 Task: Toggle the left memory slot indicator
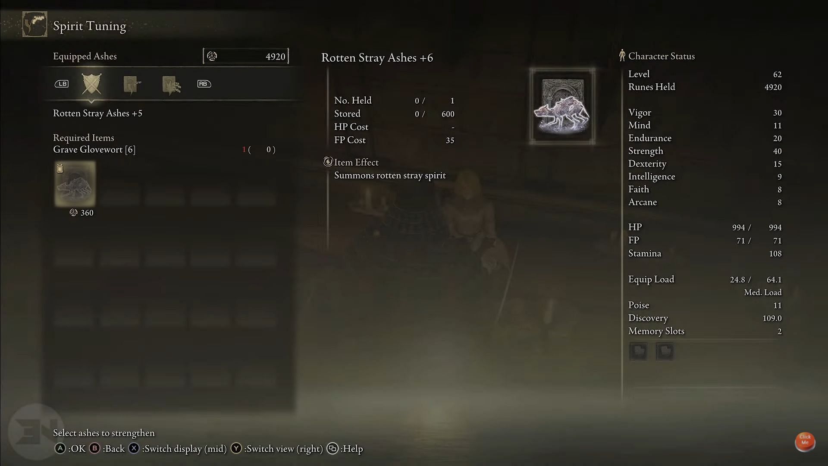[639, 350]
